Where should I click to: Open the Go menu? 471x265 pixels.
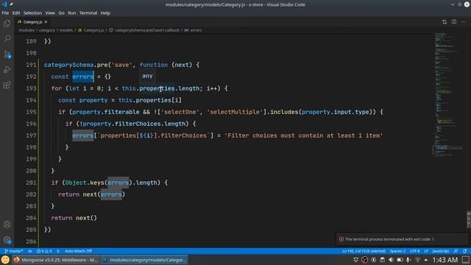(x=61, y=13)
